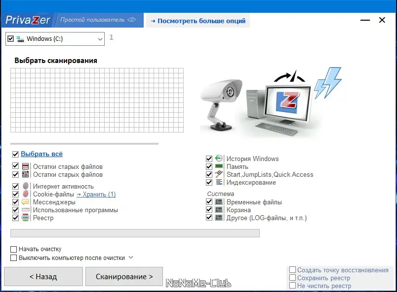Toggle the Windows (C:) drive checkbox
This screenshot has height=292, width=397.
click(x=11, y=38)
